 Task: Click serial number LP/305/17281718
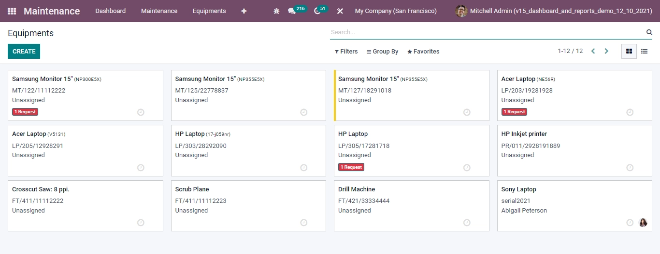pyautogui.click(x=364, y=146)
